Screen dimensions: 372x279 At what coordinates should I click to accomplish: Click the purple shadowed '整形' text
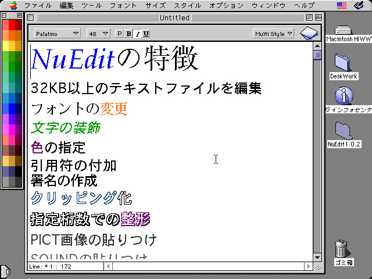pos(135,219)
